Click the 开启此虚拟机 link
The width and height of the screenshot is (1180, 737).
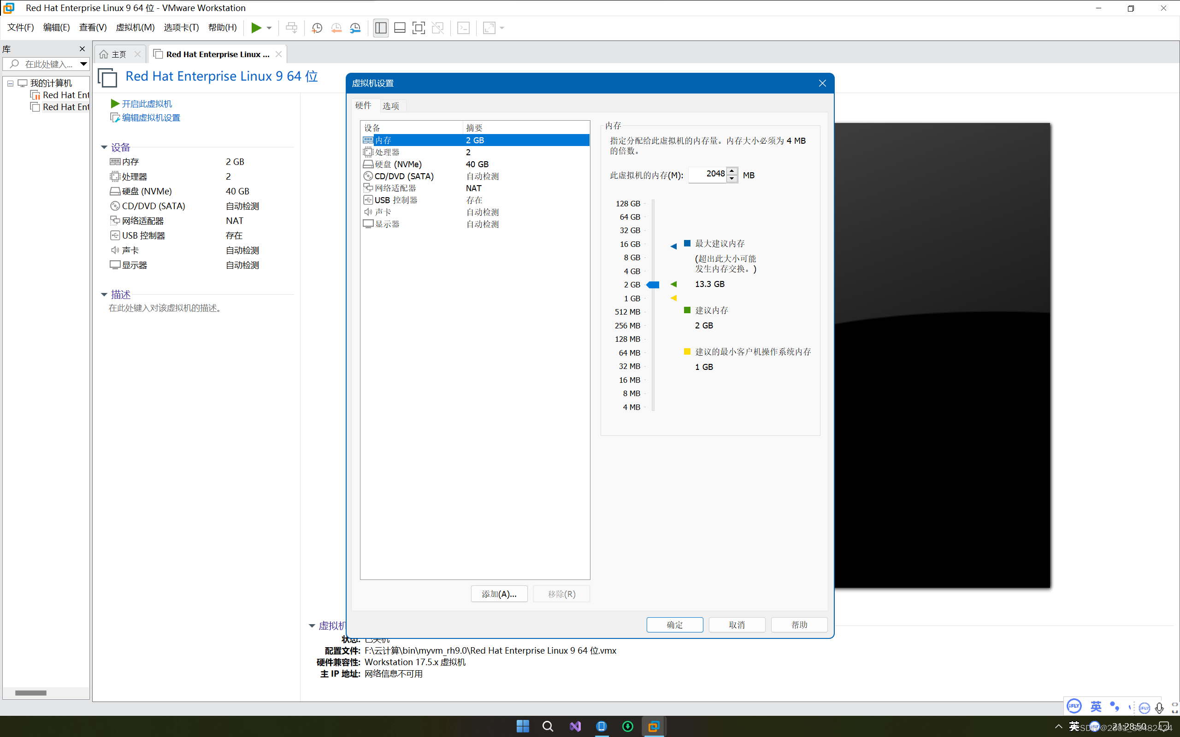[146, 104]
